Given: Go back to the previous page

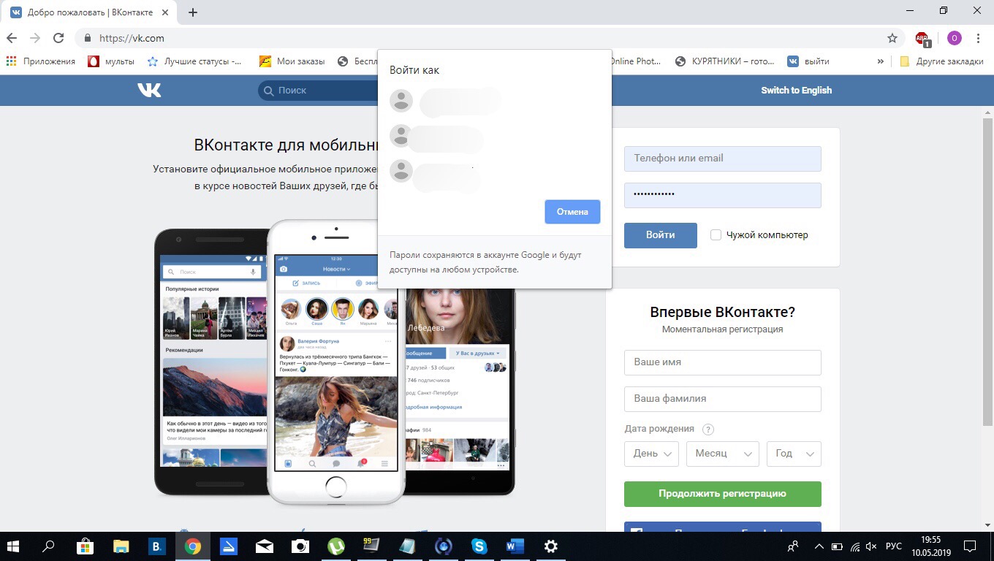Looking at the screenshot, I should click(x=12, y=38).
